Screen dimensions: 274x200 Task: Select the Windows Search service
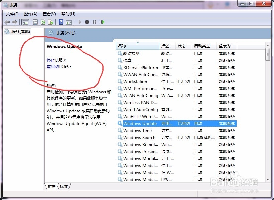[176, 137]
